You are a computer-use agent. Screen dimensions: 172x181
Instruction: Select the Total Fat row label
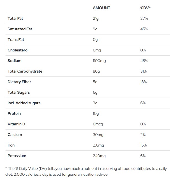click(15, 18)
